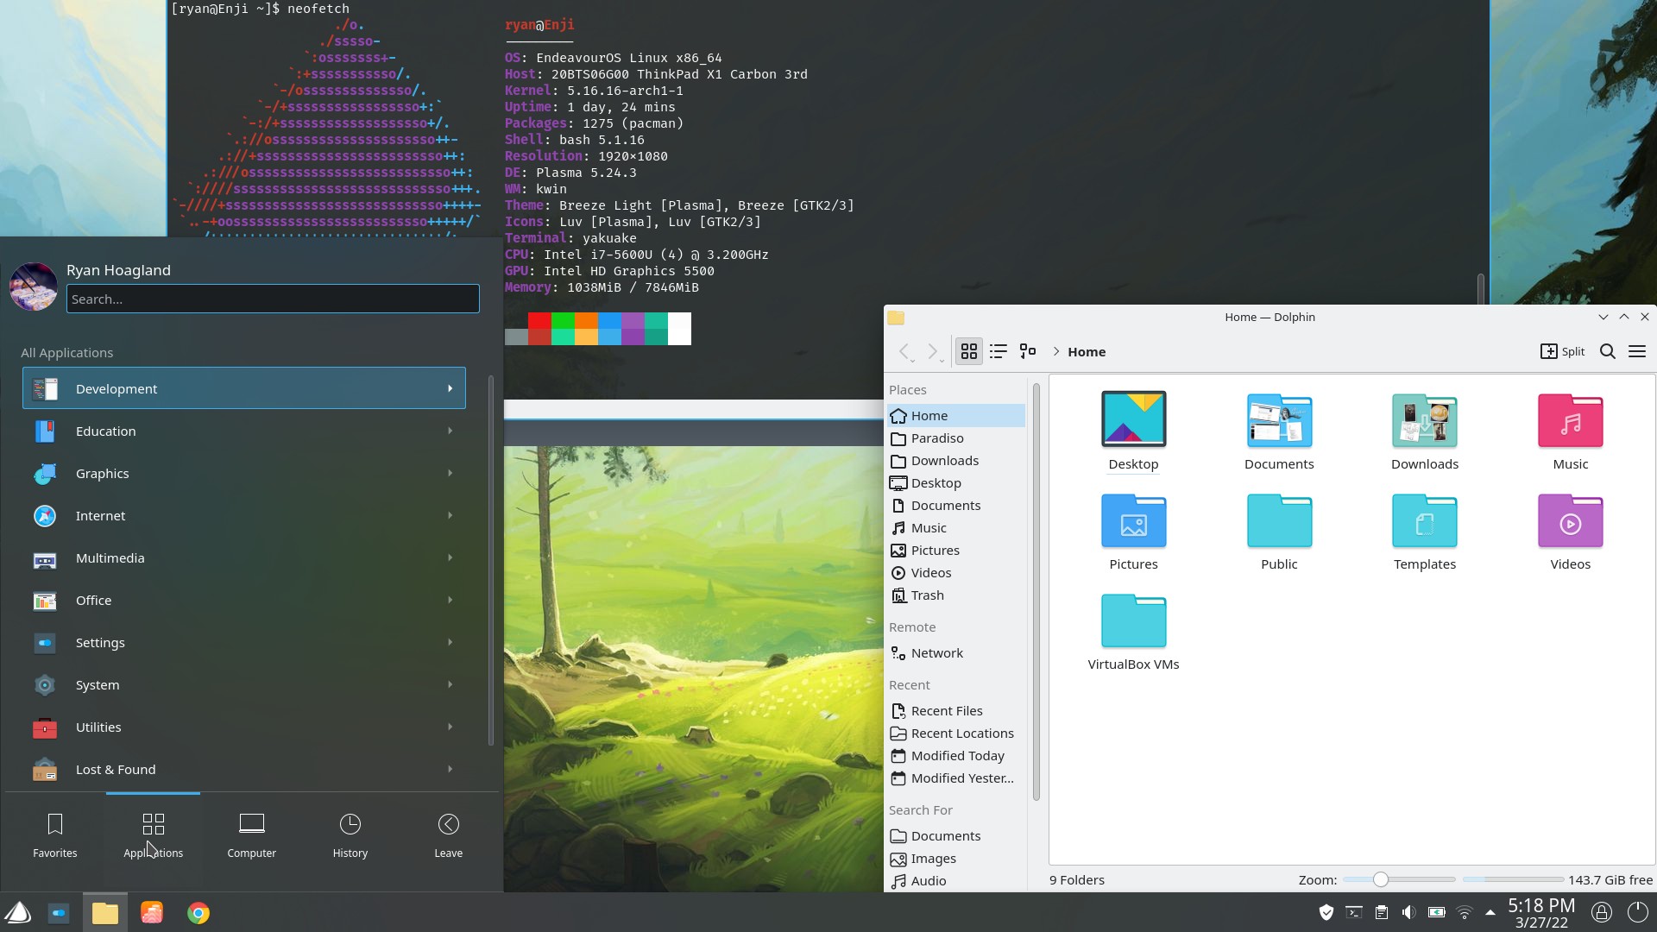The image size is (1657, 932).
Task: Switch Dolphin to Icons view mode
Action: pos(969,351)
